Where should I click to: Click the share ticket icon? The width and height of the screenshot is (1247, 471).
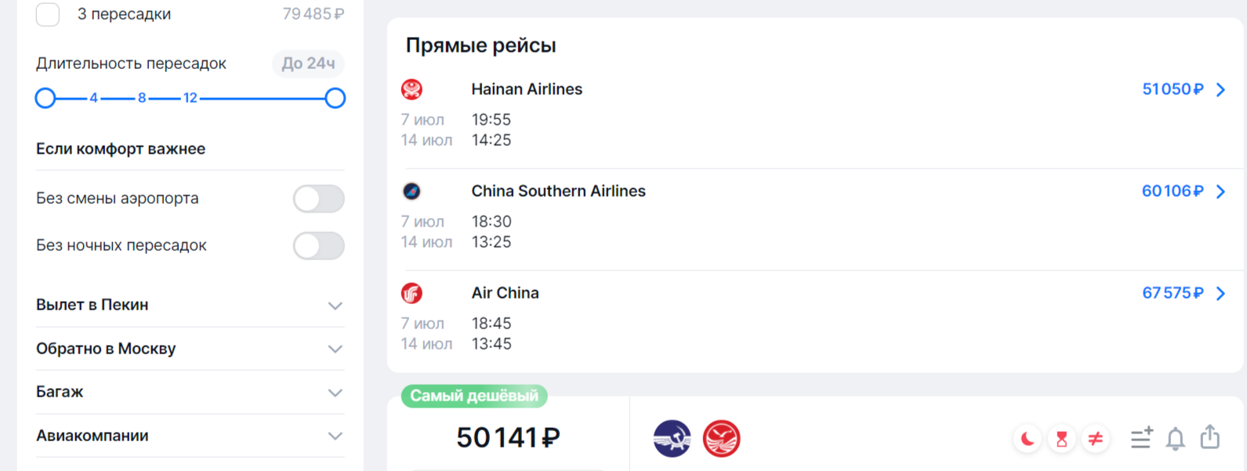click(x=1210, y=437)
